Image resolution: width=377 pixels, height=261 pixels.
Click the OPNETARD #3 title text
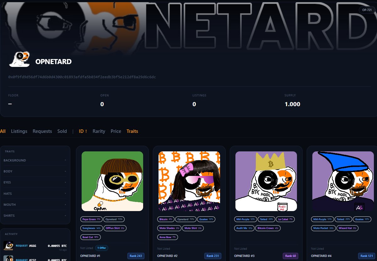coord(244,256)
